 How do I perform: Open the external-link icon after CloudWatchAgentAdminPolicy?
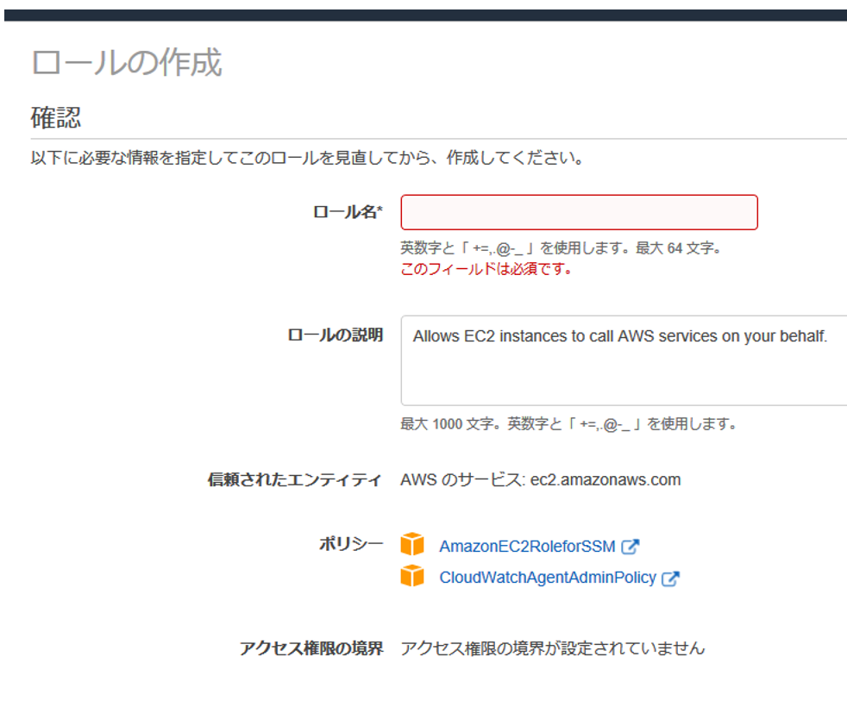click(670, 578)
